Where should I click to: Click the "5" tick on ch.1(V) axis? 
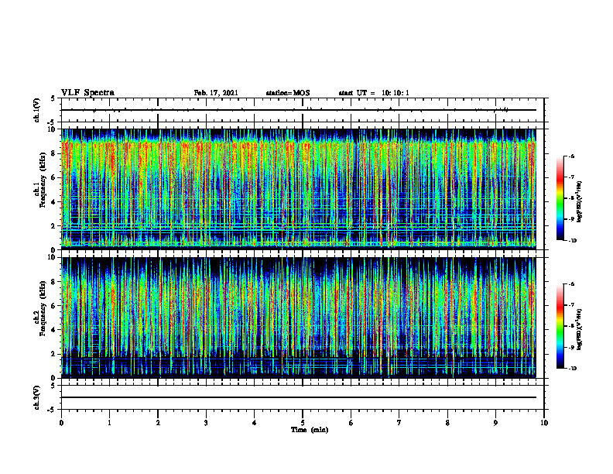[x=53, y=98]
